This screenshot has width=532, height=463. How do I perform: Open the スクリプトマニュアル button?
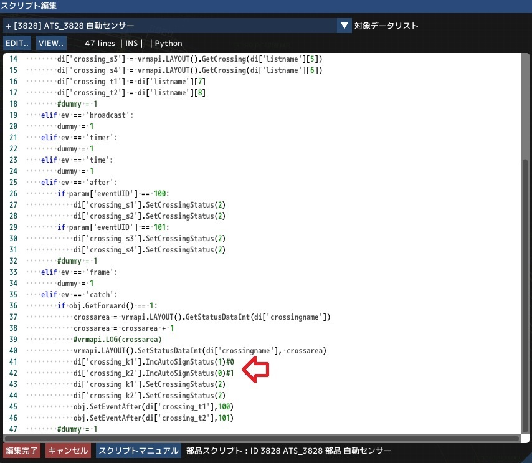point(138,451)
